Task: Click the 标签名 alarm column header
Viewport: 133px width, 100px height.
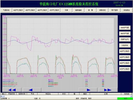Action: [x=48, y=94]
